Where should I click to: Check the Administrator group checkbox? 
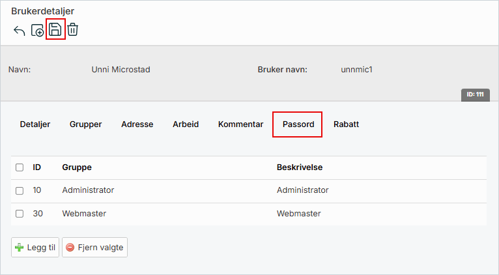click(20, 191)
